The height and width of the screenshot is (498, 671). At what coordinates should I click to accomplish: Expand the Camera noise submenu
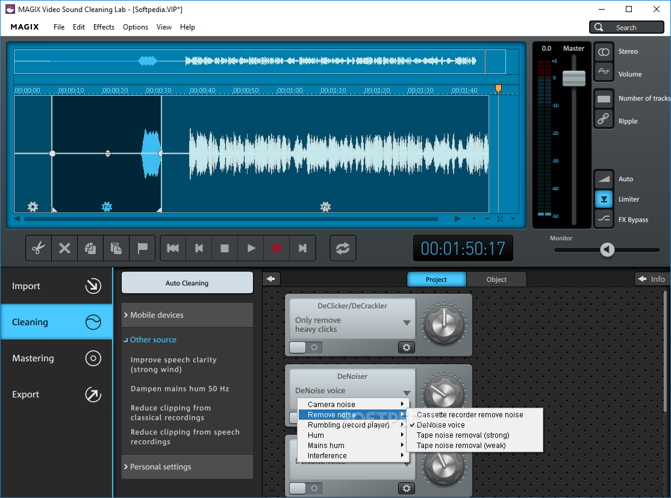click(354, 404)
